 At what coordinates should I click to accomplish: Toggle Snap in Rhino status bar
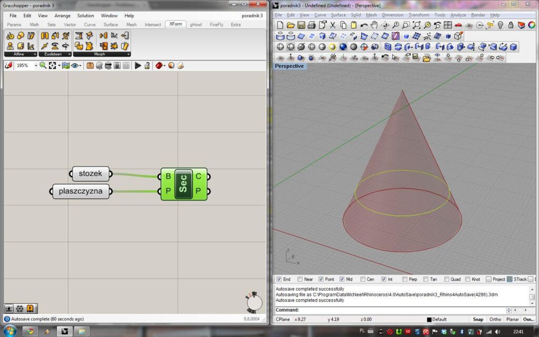pyautogui.click(x=478, y=320)
